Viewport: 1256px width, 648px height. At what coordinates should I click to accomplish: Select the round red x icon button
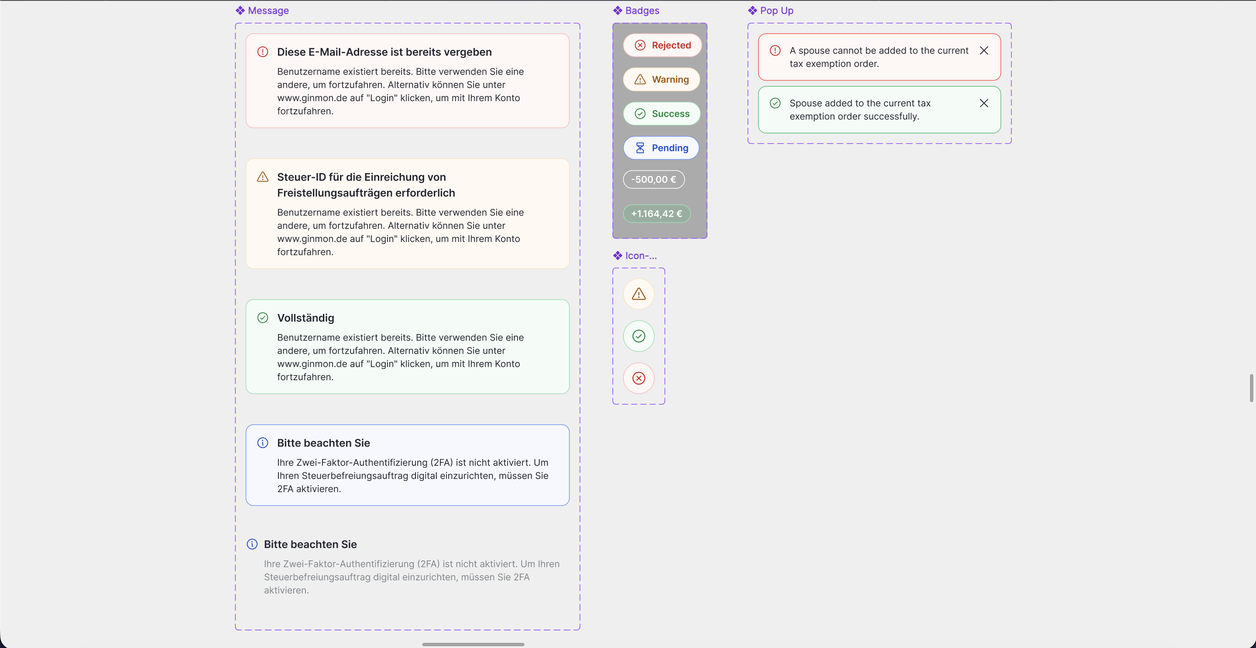pyautogui.click(x=639, y=378)
